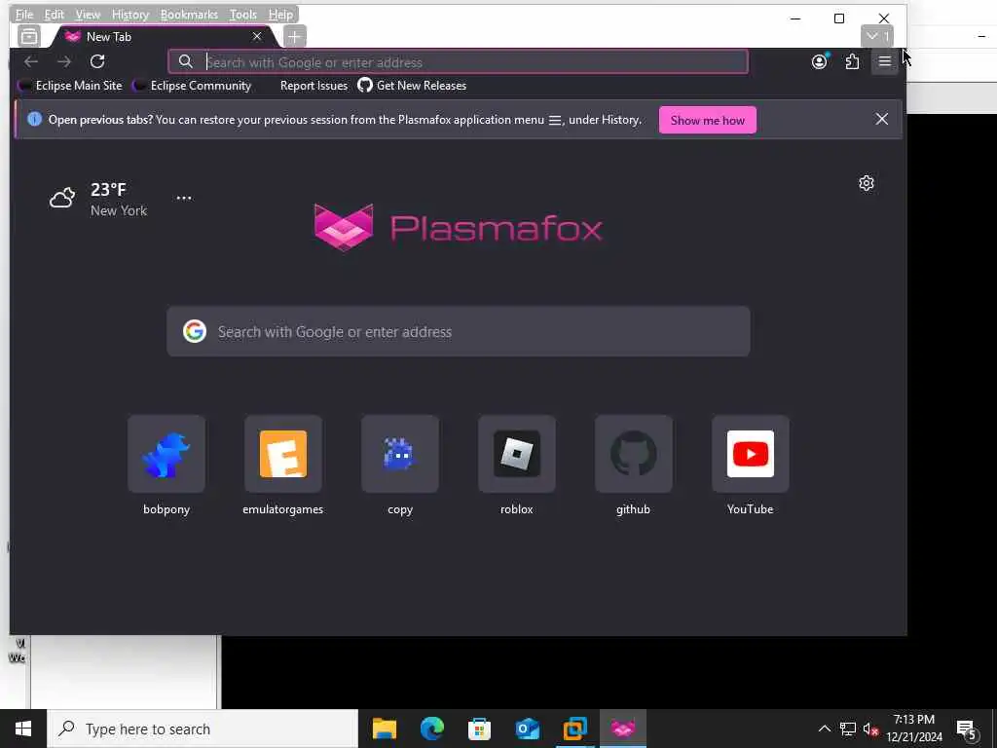Click the 23°F New York weather text
Viewport: 997px width, 748px height.
coord(118,199)
